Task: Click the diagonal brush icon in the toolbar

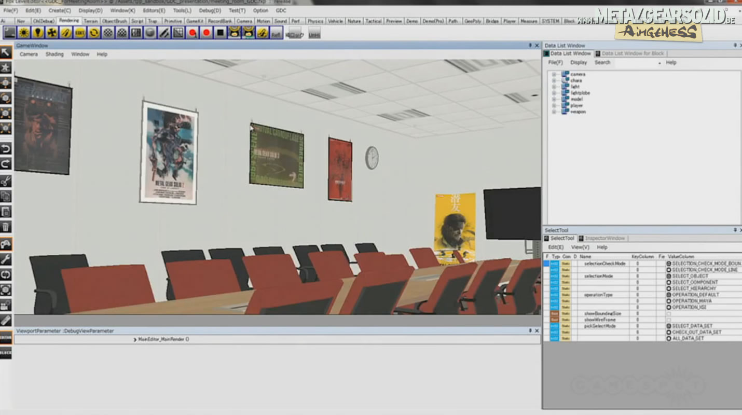Action: (164, 33)
